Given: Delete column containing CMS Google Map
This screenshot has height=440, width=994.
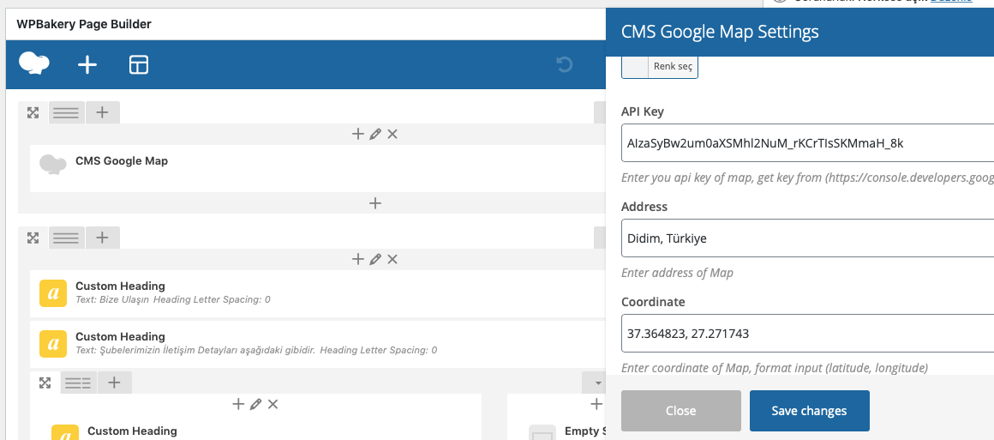Looking at the screenshot, I should pos(392,134).
